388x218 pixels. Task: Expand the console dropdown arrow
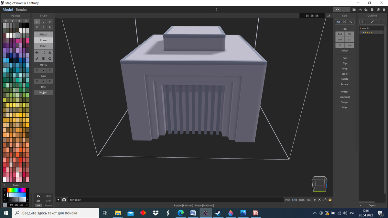(x=59, y=200)
